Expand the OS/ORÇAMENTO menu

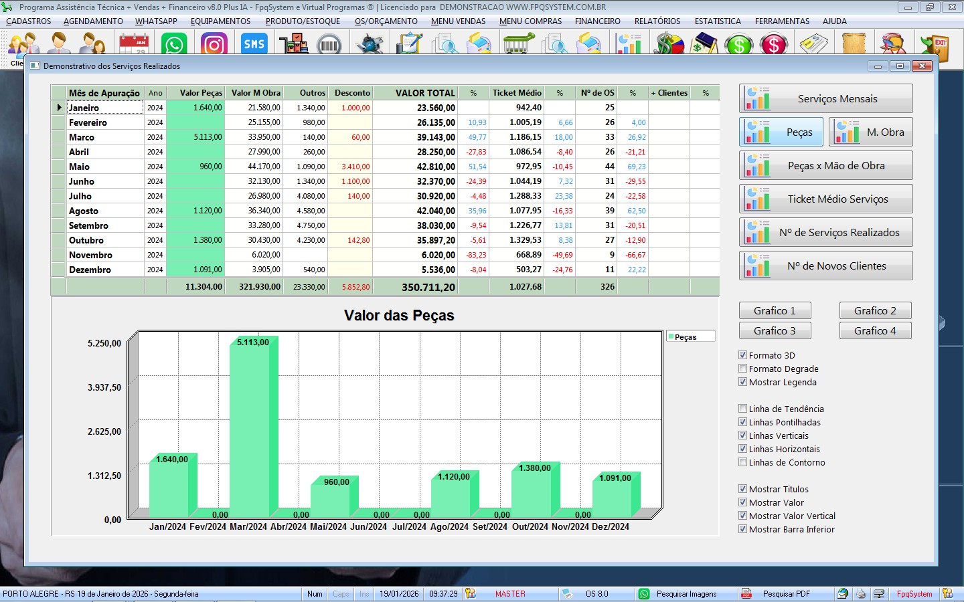point(386,21)
